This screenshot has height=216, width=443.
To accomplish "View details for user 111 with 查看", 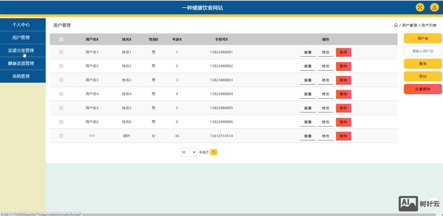I will tap(308, 136).
